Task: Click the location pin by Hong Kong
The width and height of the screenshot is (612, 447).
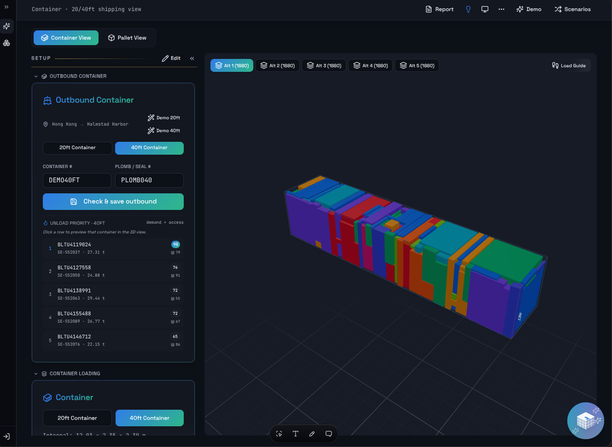Action: pyautogui.click(x=46, y=124)
